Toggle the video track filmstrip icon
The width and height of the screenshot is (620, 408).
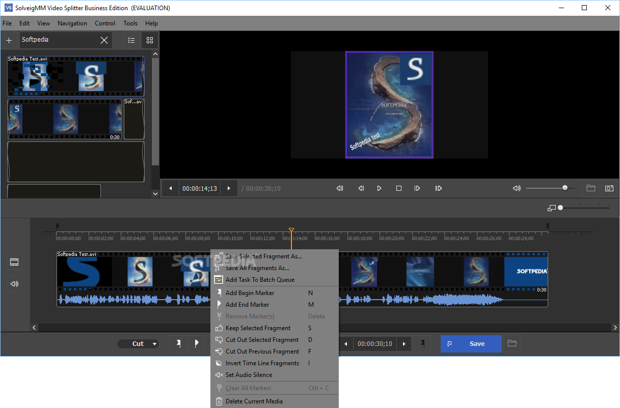[x=14, y=262]
